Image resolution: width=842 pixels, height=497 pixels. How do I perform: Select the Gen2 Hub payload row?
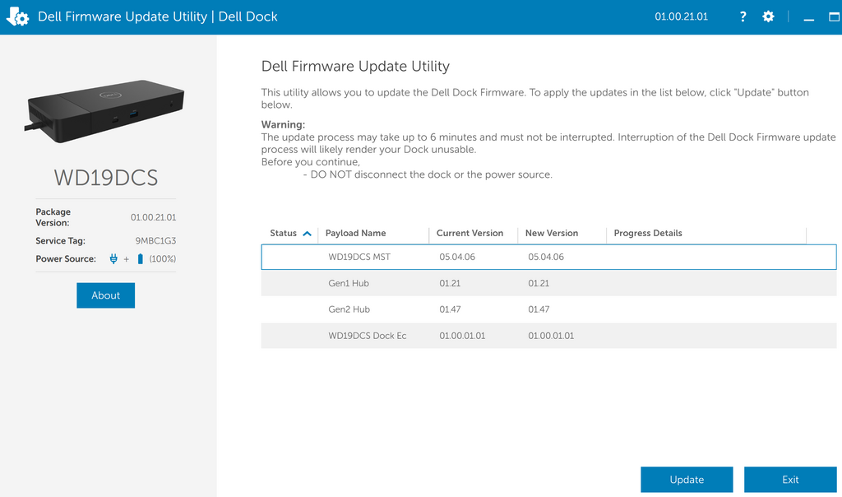[548, 309]
